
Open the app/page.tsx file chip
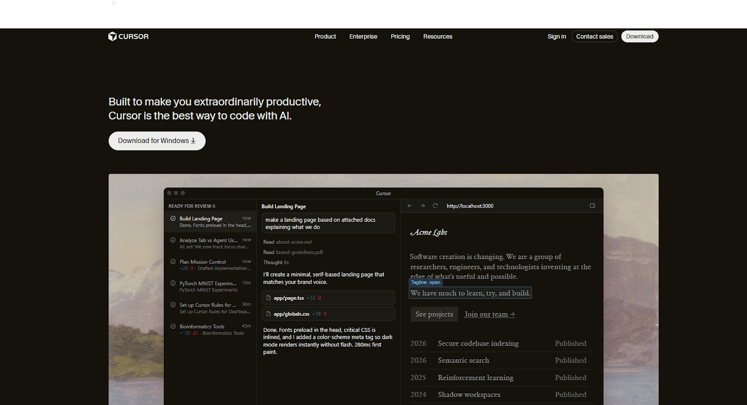tap(328, 298)
